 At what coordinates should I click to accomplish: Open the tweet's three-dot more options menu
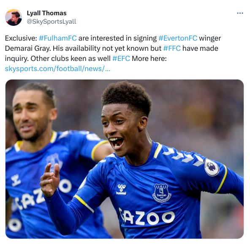[240, 13]
